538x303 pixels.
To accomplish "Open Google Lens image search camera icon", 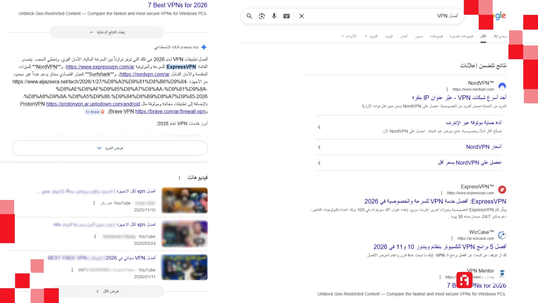I will coord(262,16).
